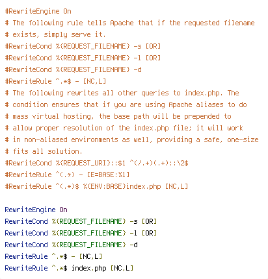Click the comment line about 'non-aliased environments'
The height and width of the screenshot is (279, 268).
click(131, 139)
